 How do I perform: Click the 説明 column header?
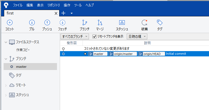click(x=147, y=43)
